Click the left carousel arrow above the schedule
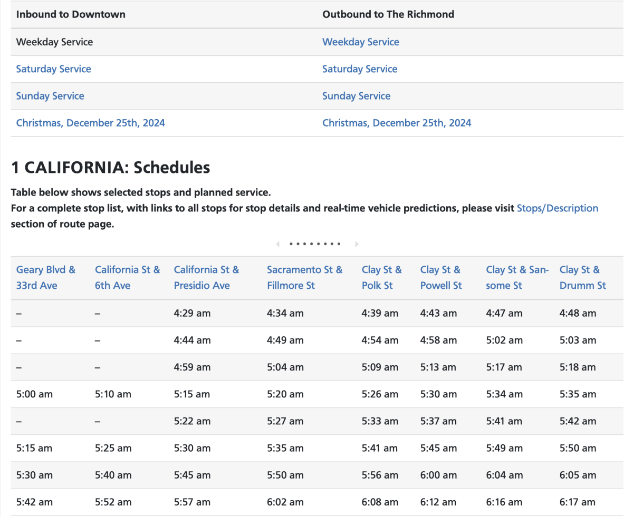Viewport: 633px width, 516px height. coord(278,244)
